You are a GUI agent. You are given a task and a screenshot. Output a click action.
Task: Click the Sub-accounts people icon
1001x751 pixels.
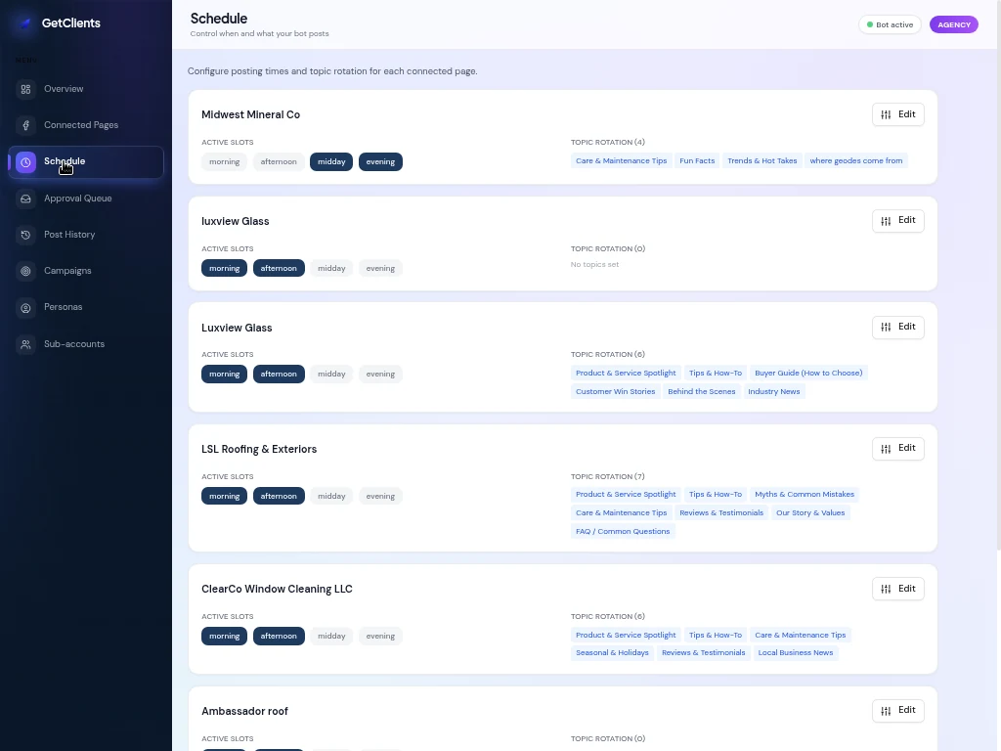click(x=25, y=345)
